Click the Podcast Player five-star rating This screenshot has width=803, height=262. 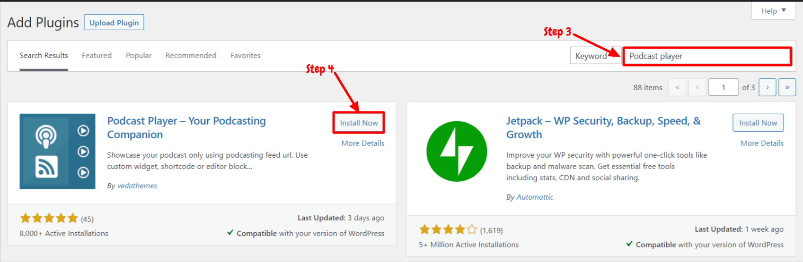point(49,218)
